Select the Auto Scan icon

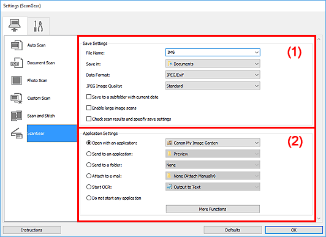pos(17,45)
